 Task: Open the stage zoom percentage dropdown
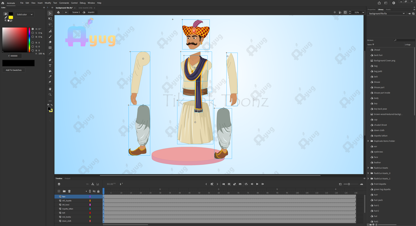[363, 12]
